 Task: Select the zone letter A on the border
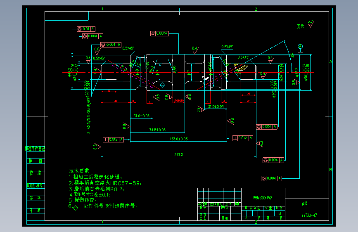point(331,62)
